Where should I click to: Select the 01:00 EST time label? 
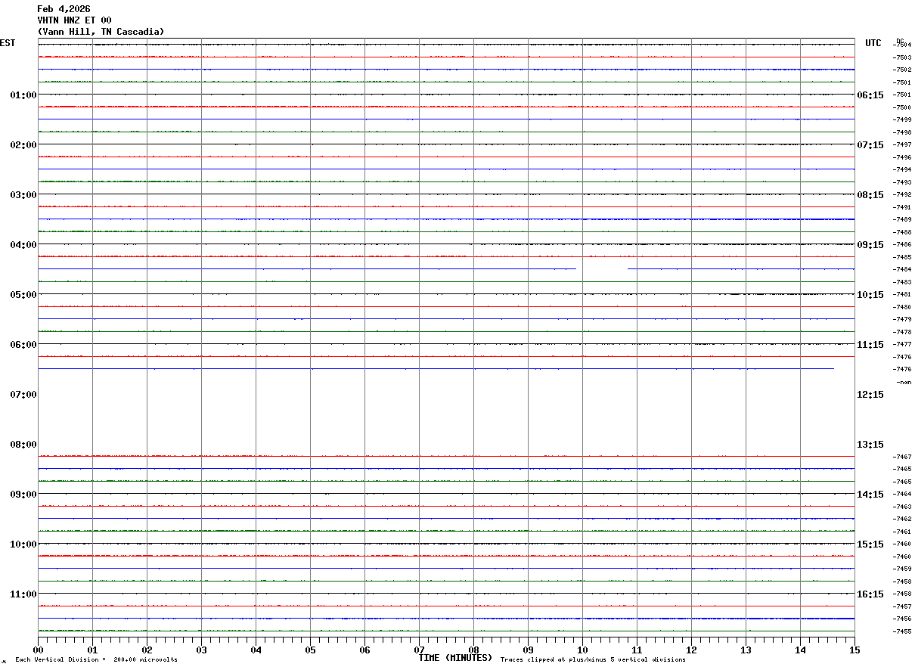[23, 95]
